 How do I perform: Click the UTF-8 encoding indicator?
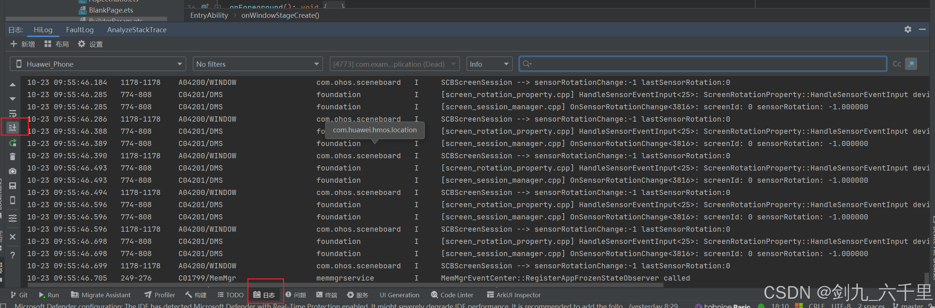pos(841,305)
